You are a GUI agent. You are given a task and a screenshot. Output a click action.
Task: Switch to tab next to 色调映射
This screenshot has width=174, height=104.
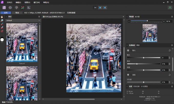(x=138, y=45)
